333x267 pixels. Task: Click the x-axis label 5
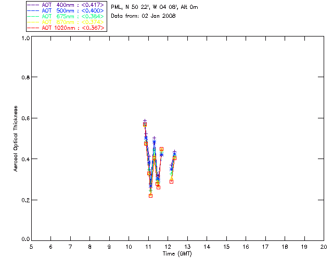click(31, 247)
